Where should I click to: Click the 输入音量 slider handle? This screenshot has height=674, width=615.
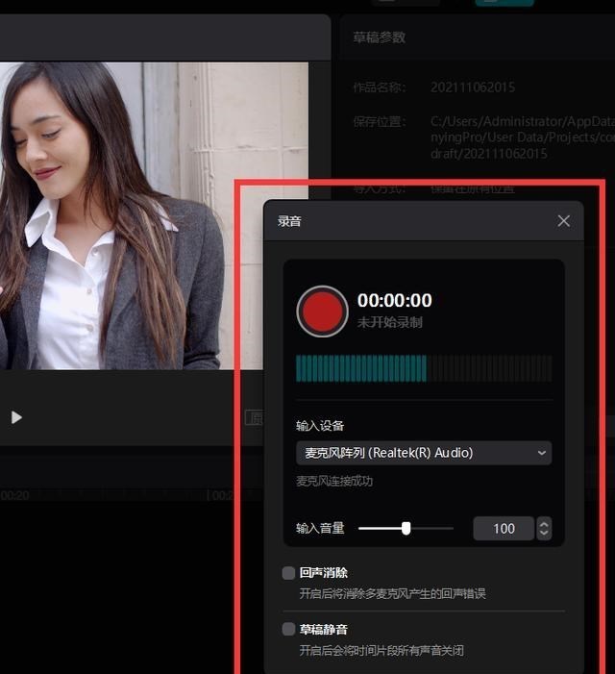click(406, 528)
